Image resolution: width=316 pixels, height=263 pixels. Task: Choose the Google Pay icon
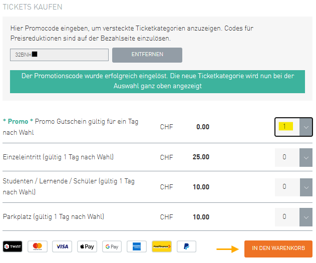[112, 246]
